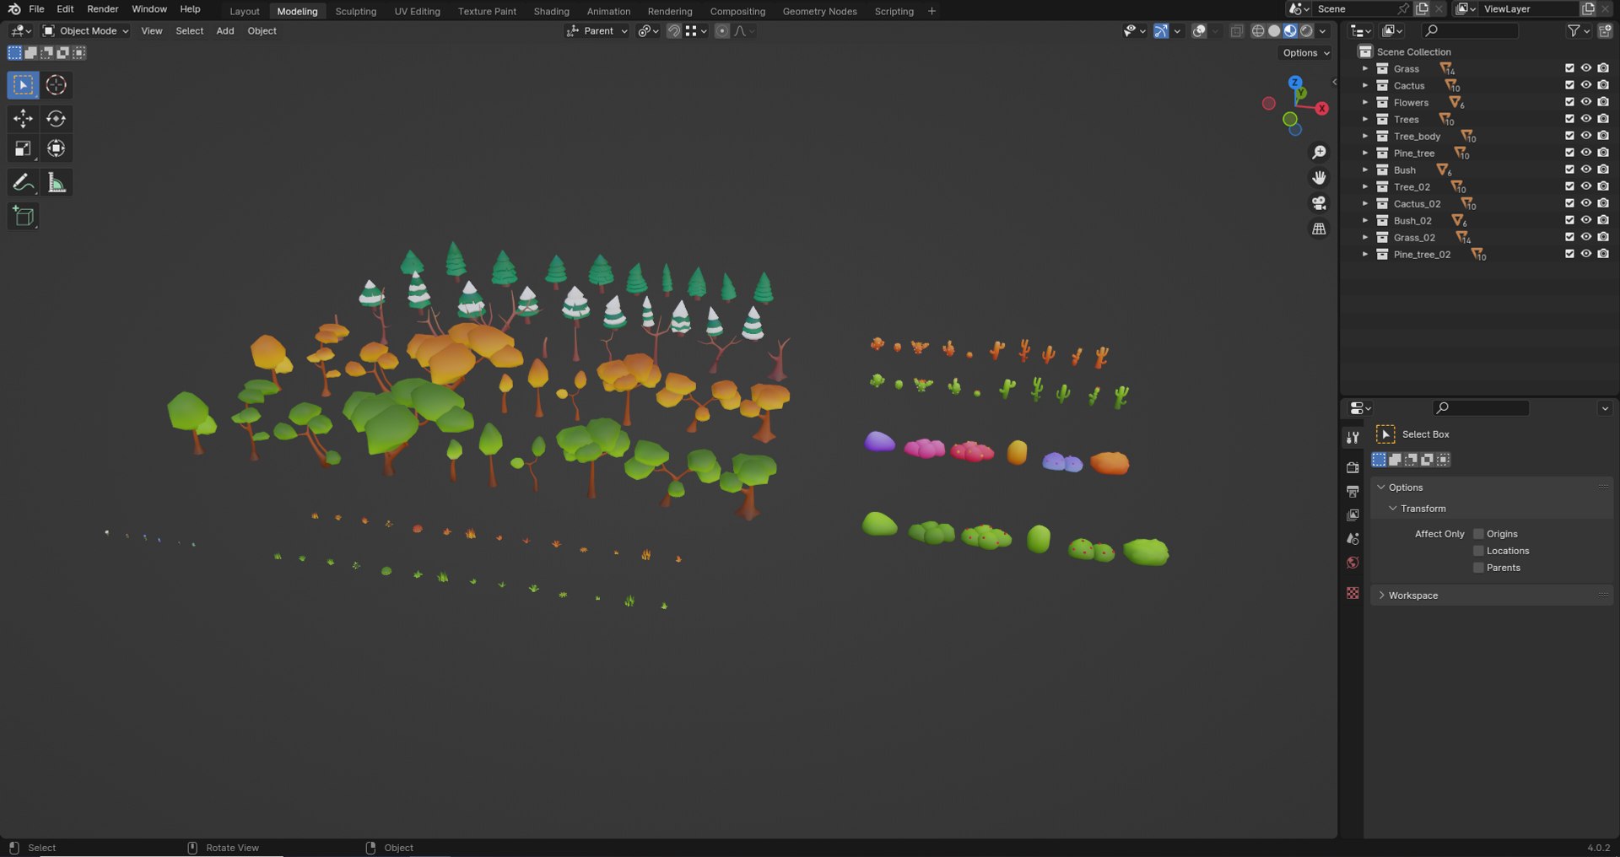Screen dimensions: 1620x857
Task: Uncheck the Bush_02 collection checkbox
Action: coord(1569,220)
